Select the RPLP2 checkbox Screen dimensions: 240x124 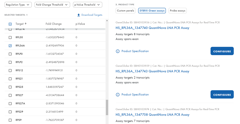[x=10, y=62]
